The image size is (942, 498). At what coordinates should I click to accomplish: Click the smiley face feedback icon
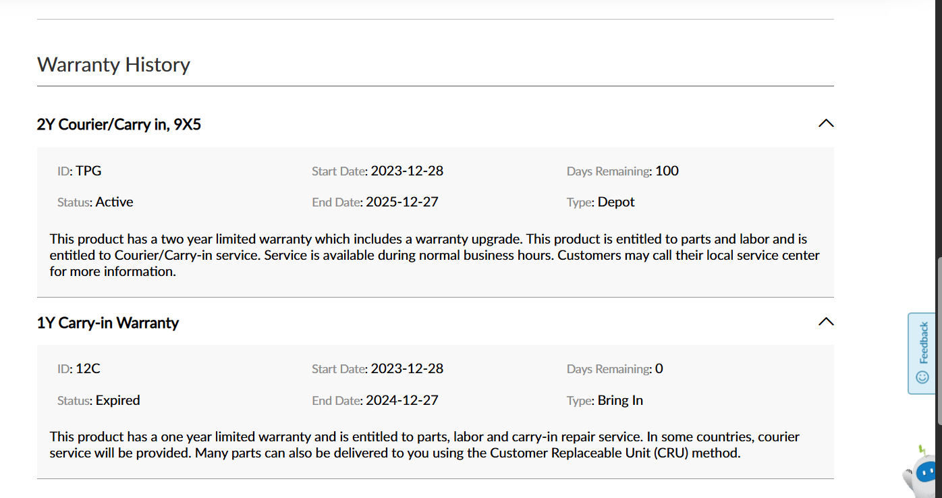pyautogui.click(x=922, y=377)
